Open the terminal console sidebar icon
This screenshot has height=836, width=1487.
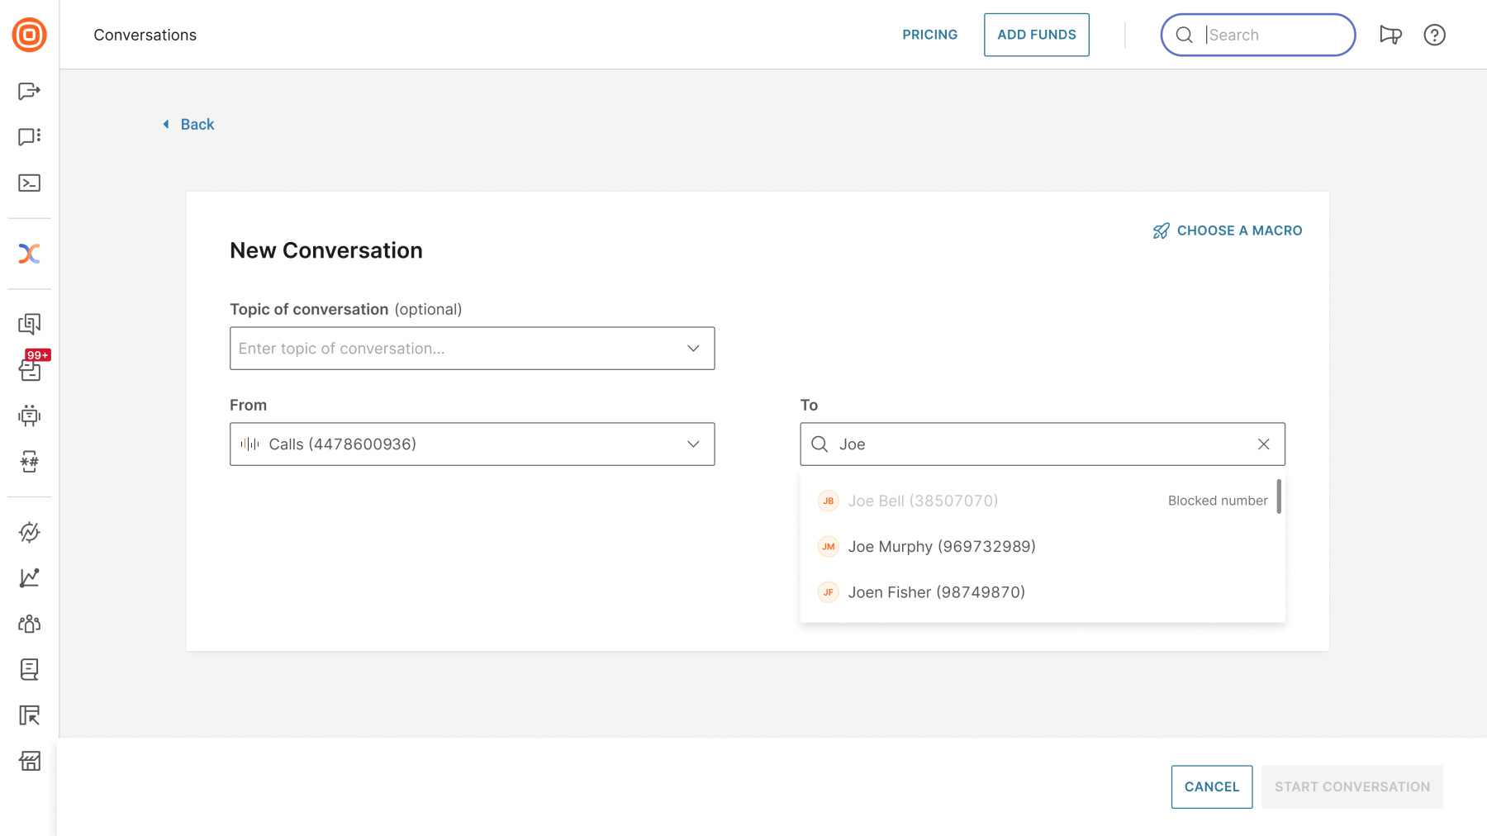coord(29,183)
